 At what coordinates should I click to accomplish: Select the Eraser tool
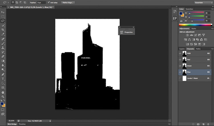(x=3, y=57)
